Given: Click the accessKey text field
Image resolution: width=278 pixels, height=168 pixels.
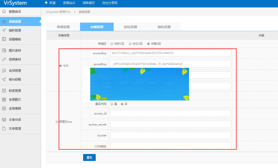Looking at the screenshot, I should pyautogui.click(x=171, y=53).
